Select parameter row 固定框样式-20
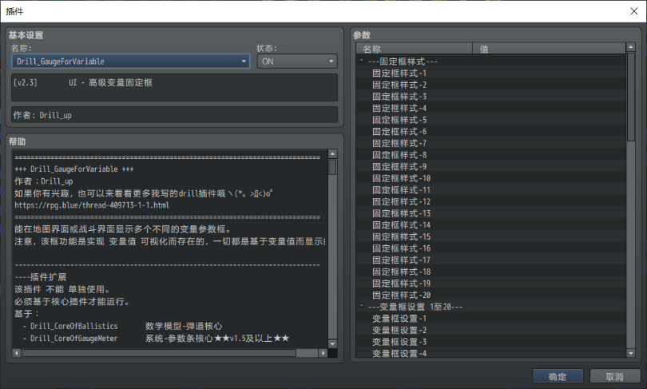The height and width of the screenshot is (389, 647). click(402, 295)
